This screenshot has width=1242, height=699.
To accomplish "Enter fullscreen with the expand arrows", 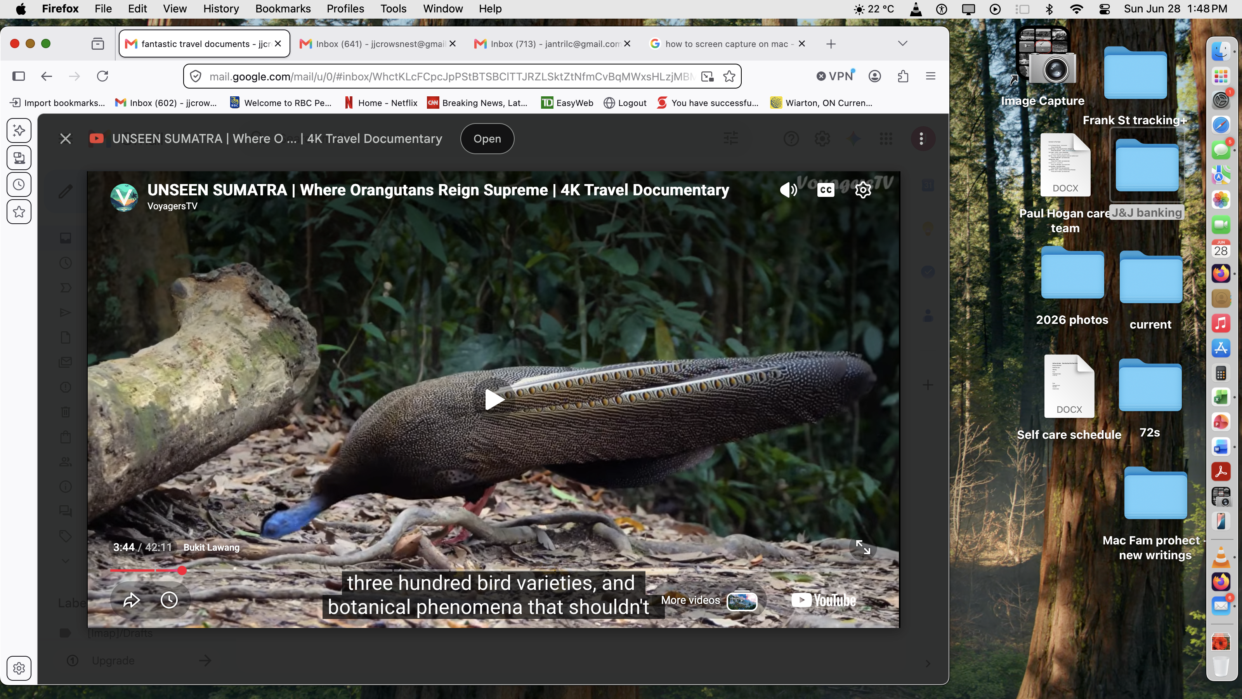I will pyautogui.click(x=862, y=547).
